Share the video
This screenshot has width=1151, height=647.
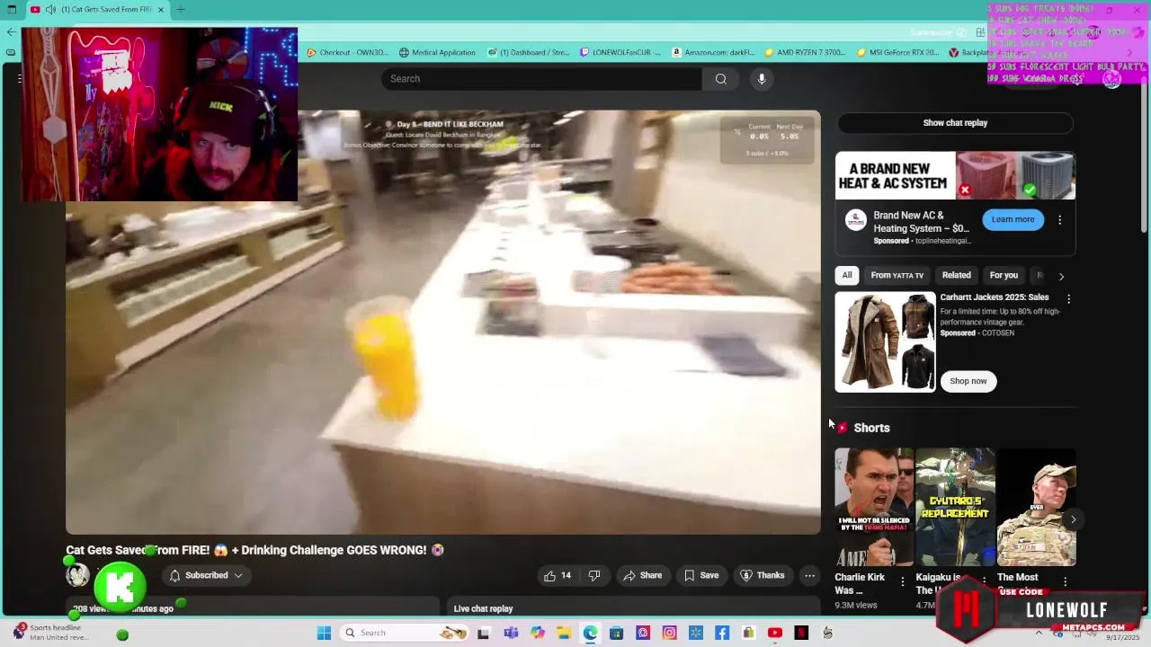click(642, 575)
